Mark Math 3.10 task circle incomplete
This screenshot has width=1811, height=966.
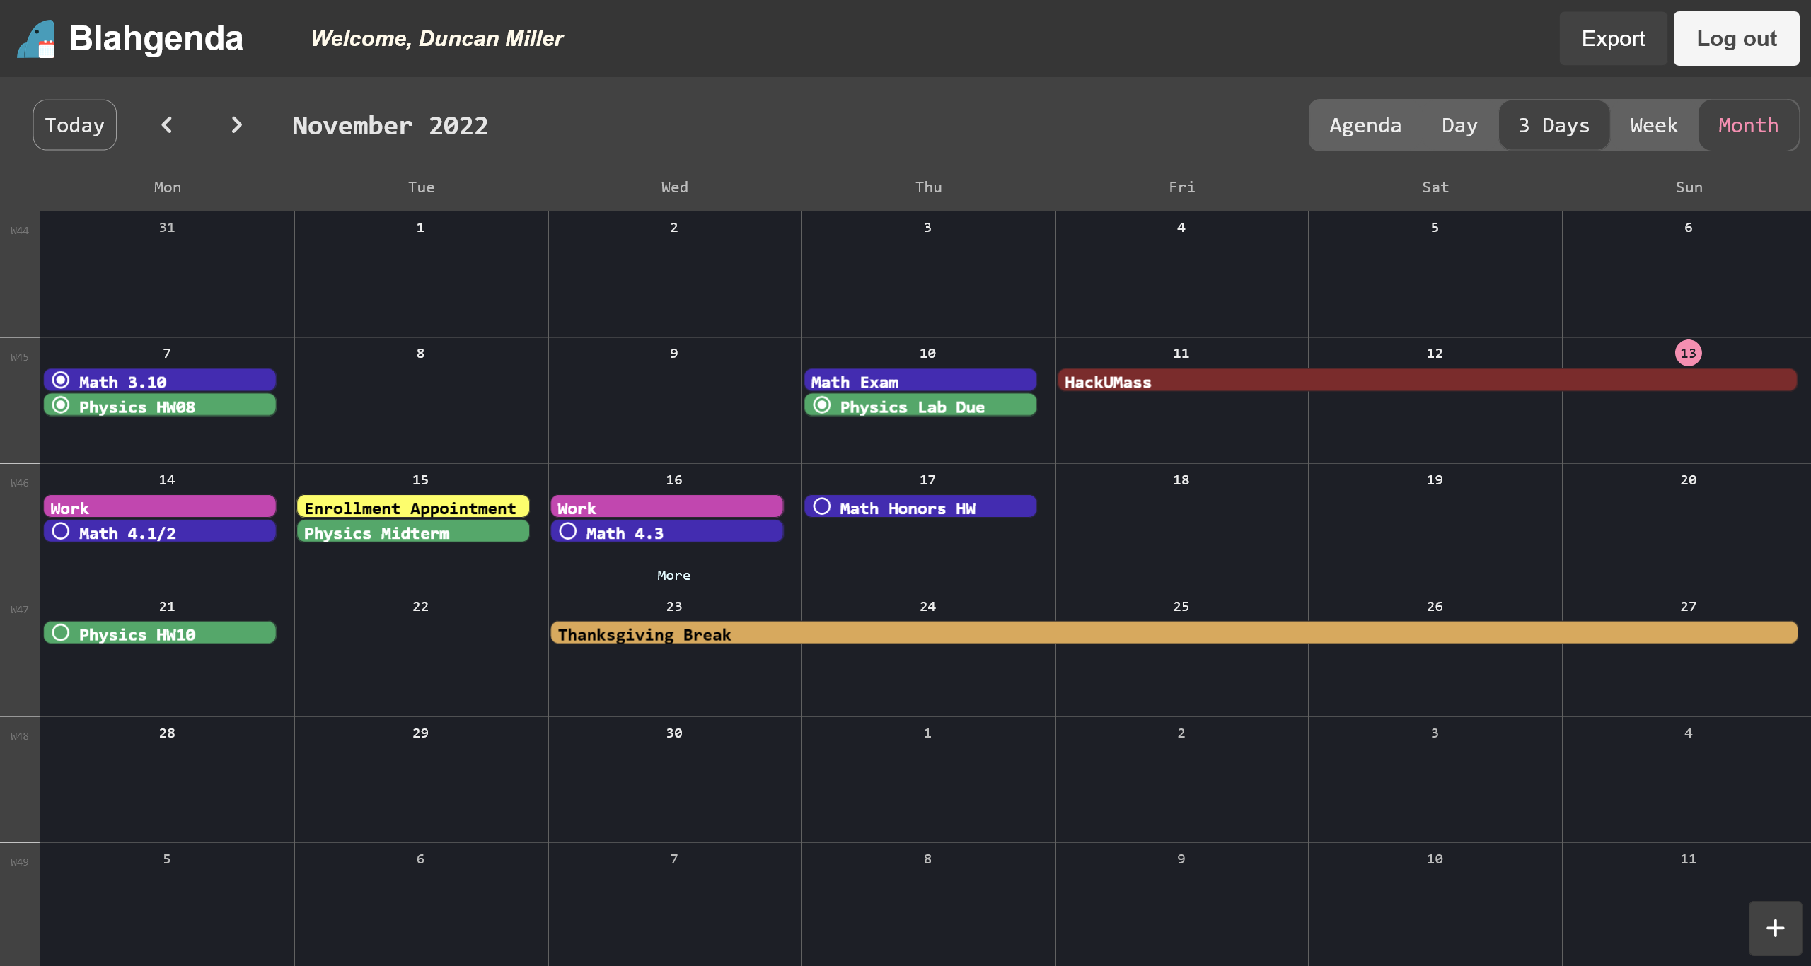click(62, 380)
